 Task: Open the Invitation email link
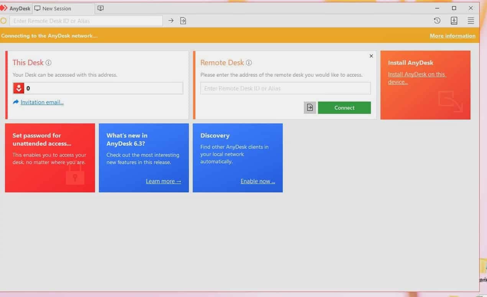[42, 102]
